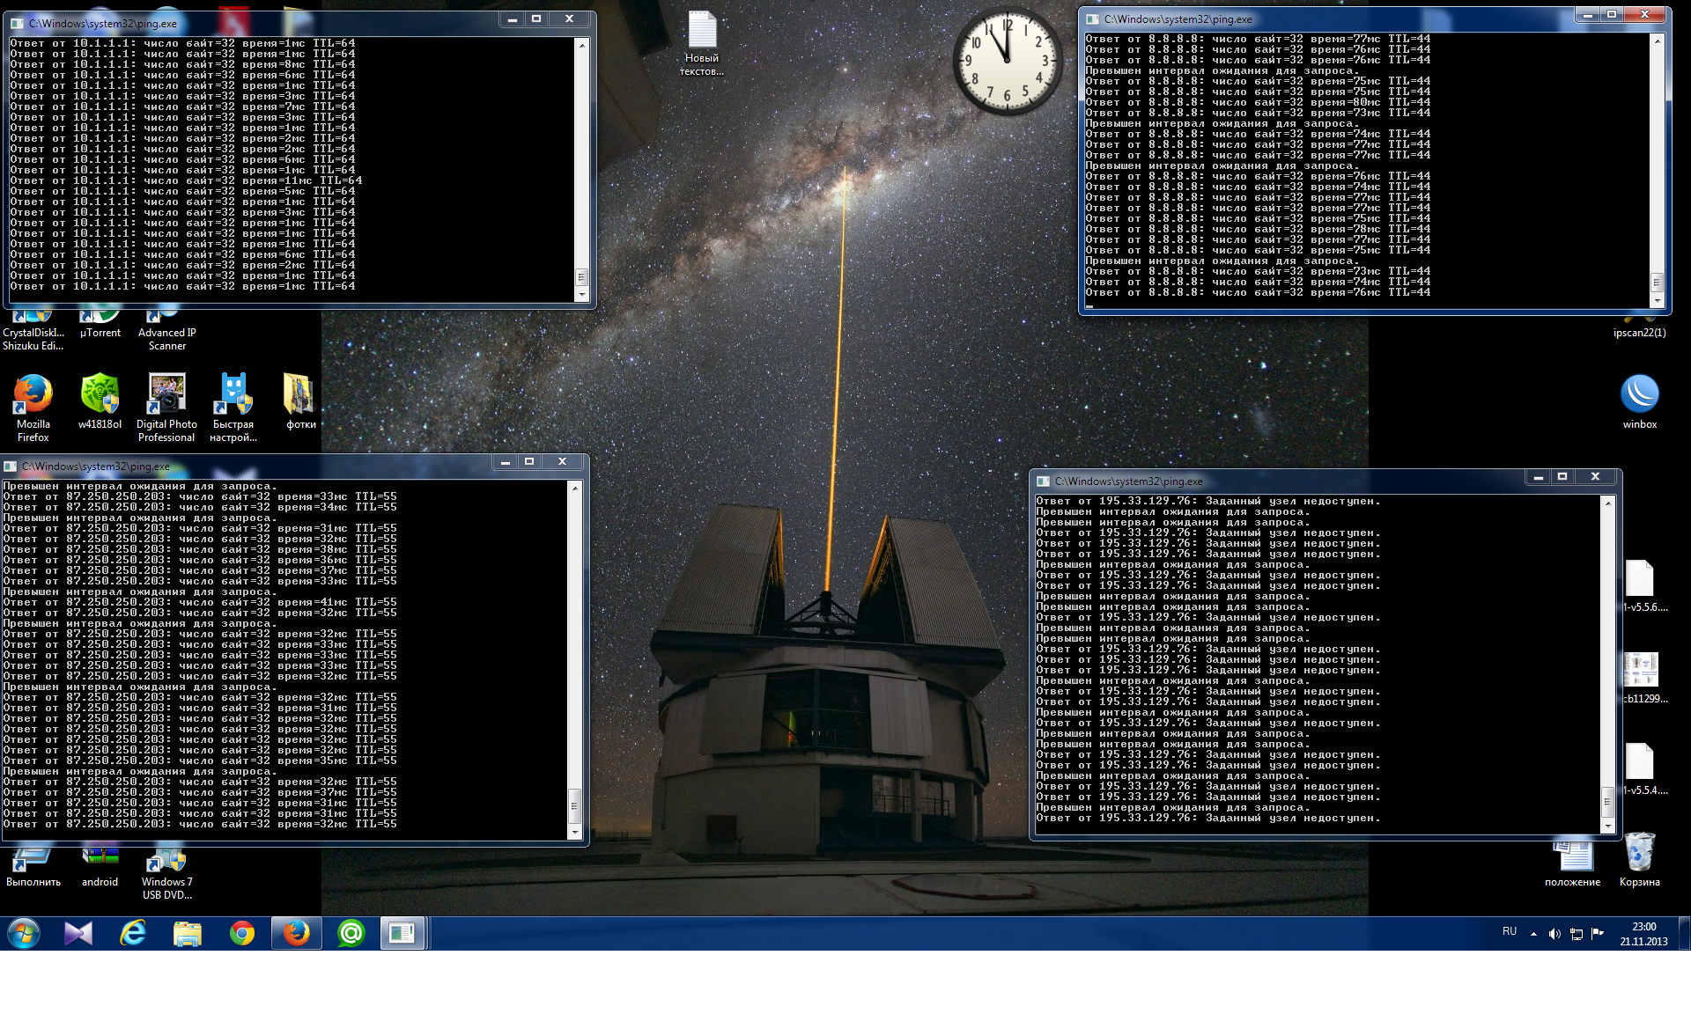Click the volume speaker tray icon
This screenshot has width=1691, height=1014.
(1554, 934)
